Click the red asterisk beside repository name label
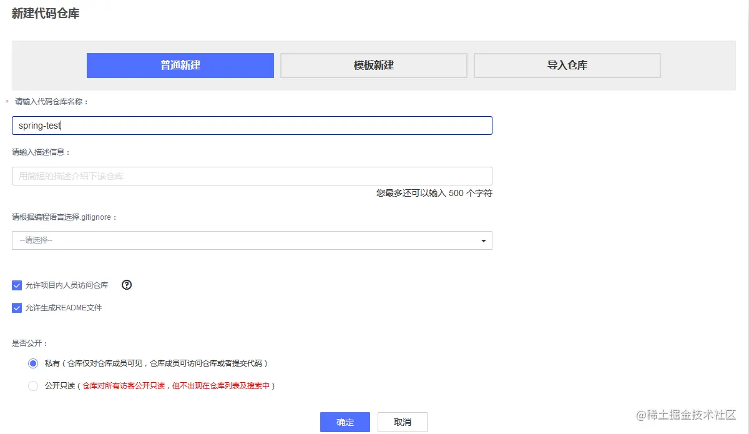The width and height of the screenshot is (749, 434). tap(6, 101)
